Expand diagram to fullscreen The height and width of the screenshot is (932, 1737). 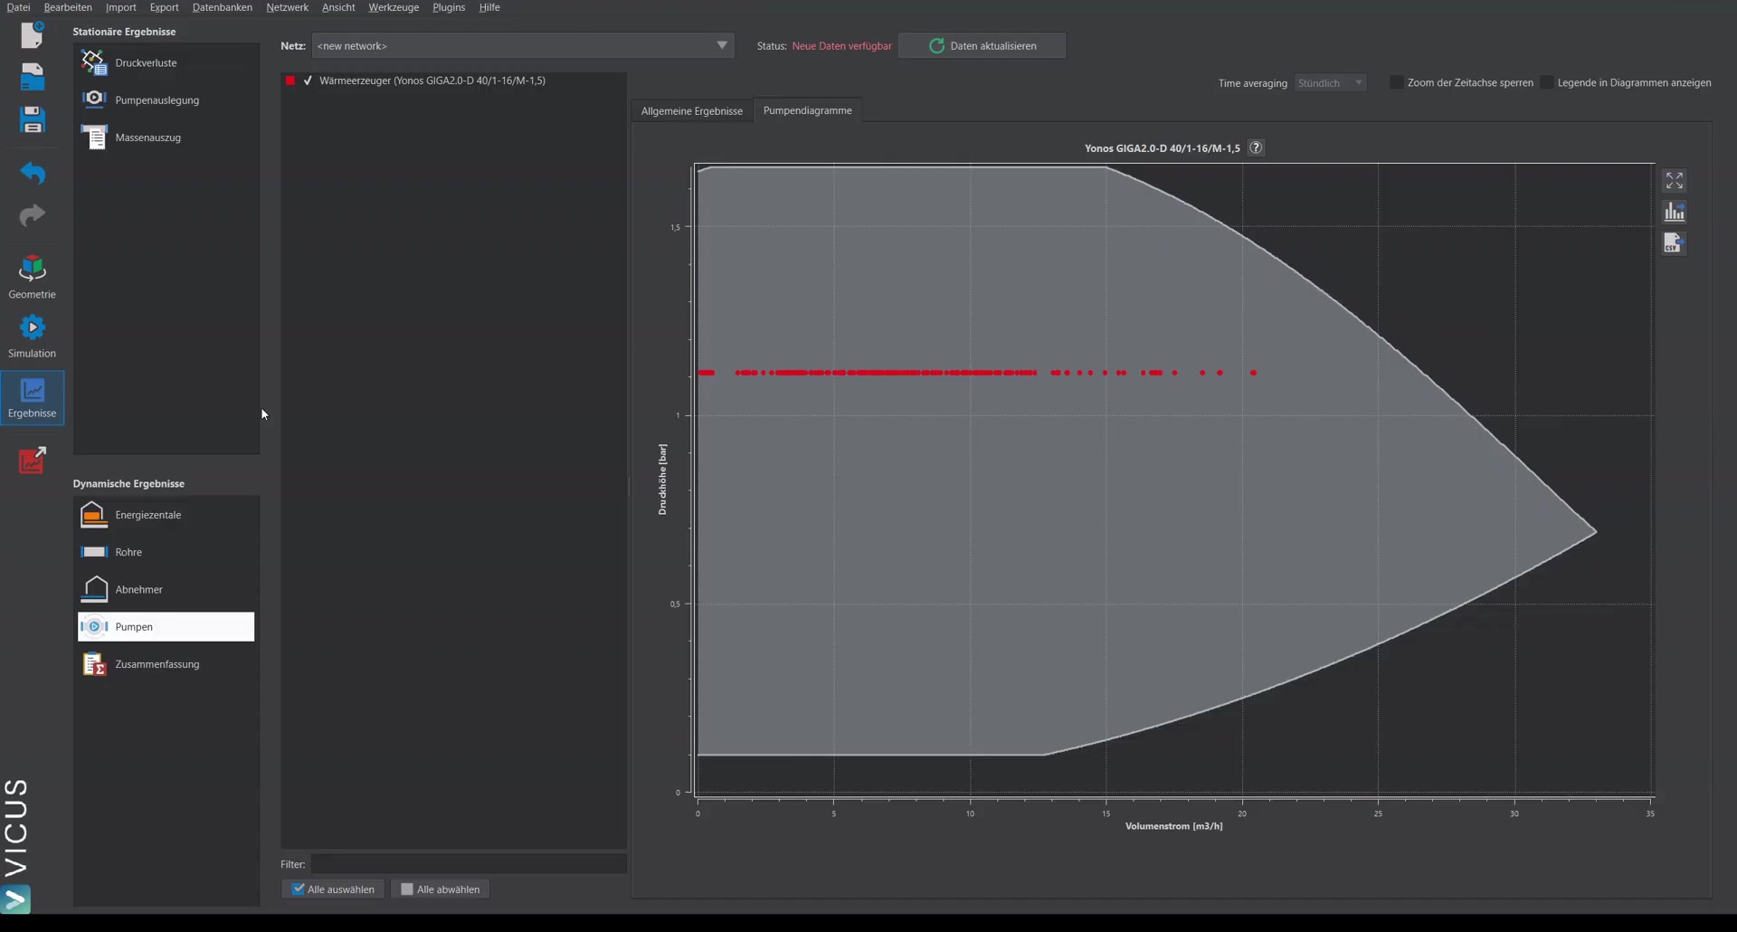1675,181
